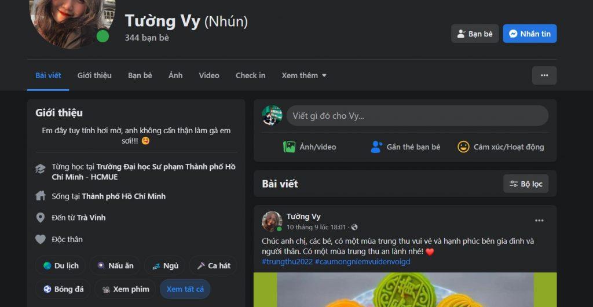Click the Bạn bè friends status button
Image resolution: width=593 pixels, height=307 pixels.
point(475,34)
